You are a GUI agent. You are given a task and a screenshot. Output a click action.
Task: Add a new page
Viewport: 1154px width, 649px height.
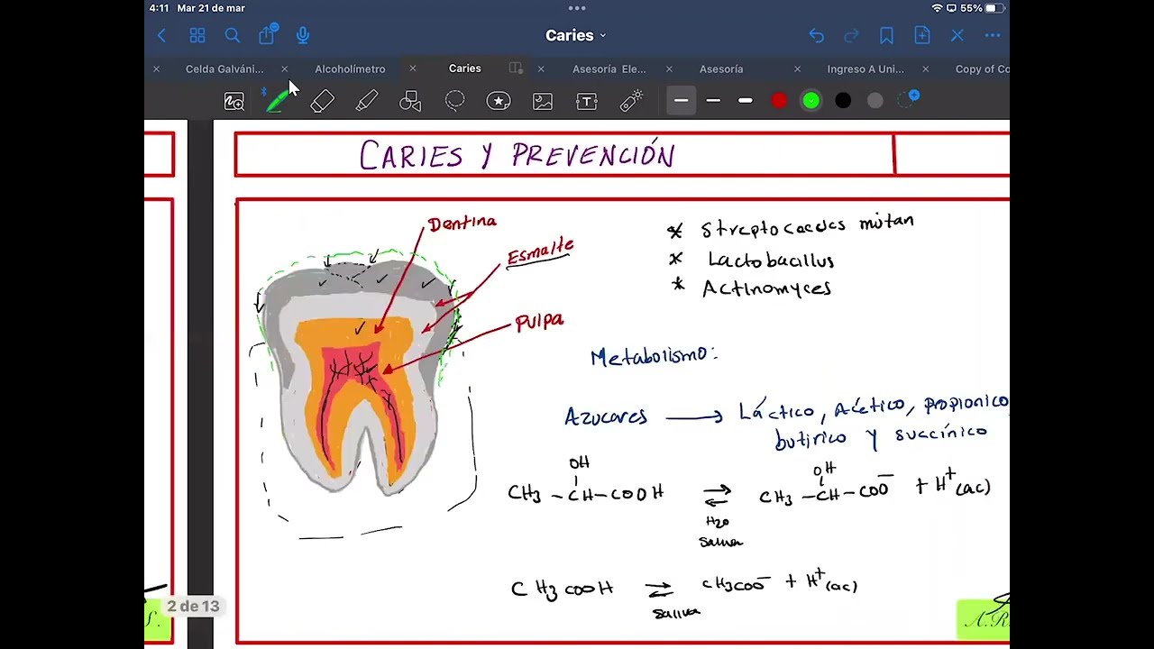(x=921, y=35)
